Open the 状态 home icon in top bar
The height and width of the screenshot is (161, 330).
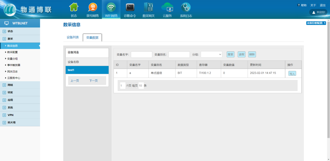click(x=74, y=7)
